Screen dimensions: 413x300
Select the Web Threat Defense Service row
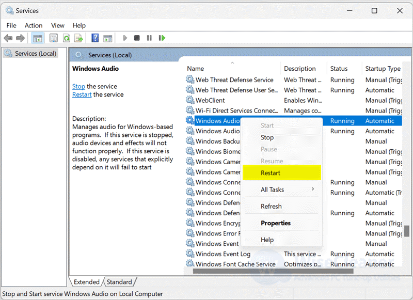[294, 80]
